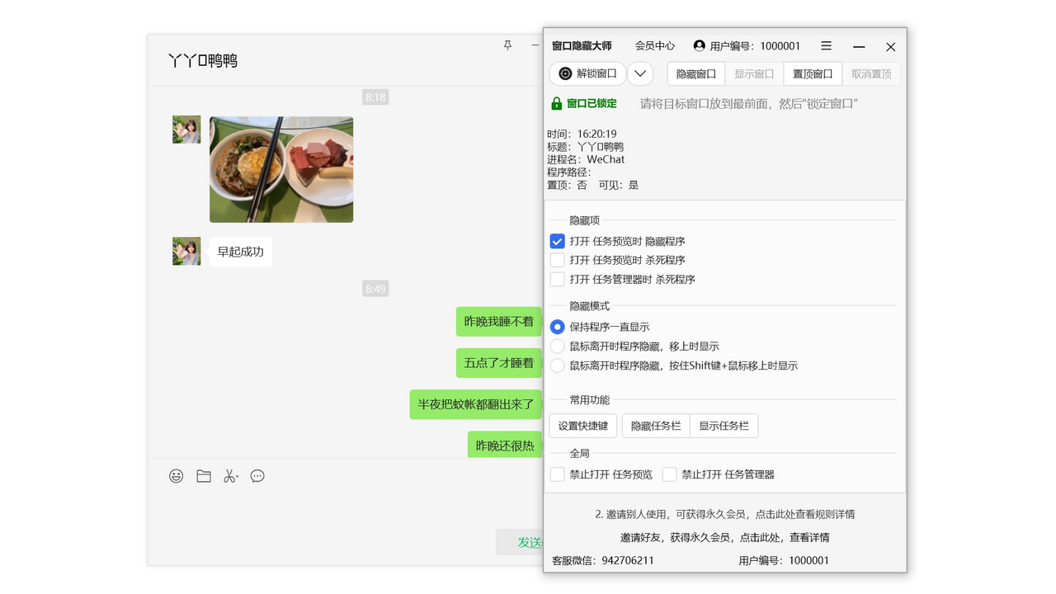Activate 置顶窗口 to pin the window
The width and height of the screenshot is (1056, 594).
click(812, 73)
